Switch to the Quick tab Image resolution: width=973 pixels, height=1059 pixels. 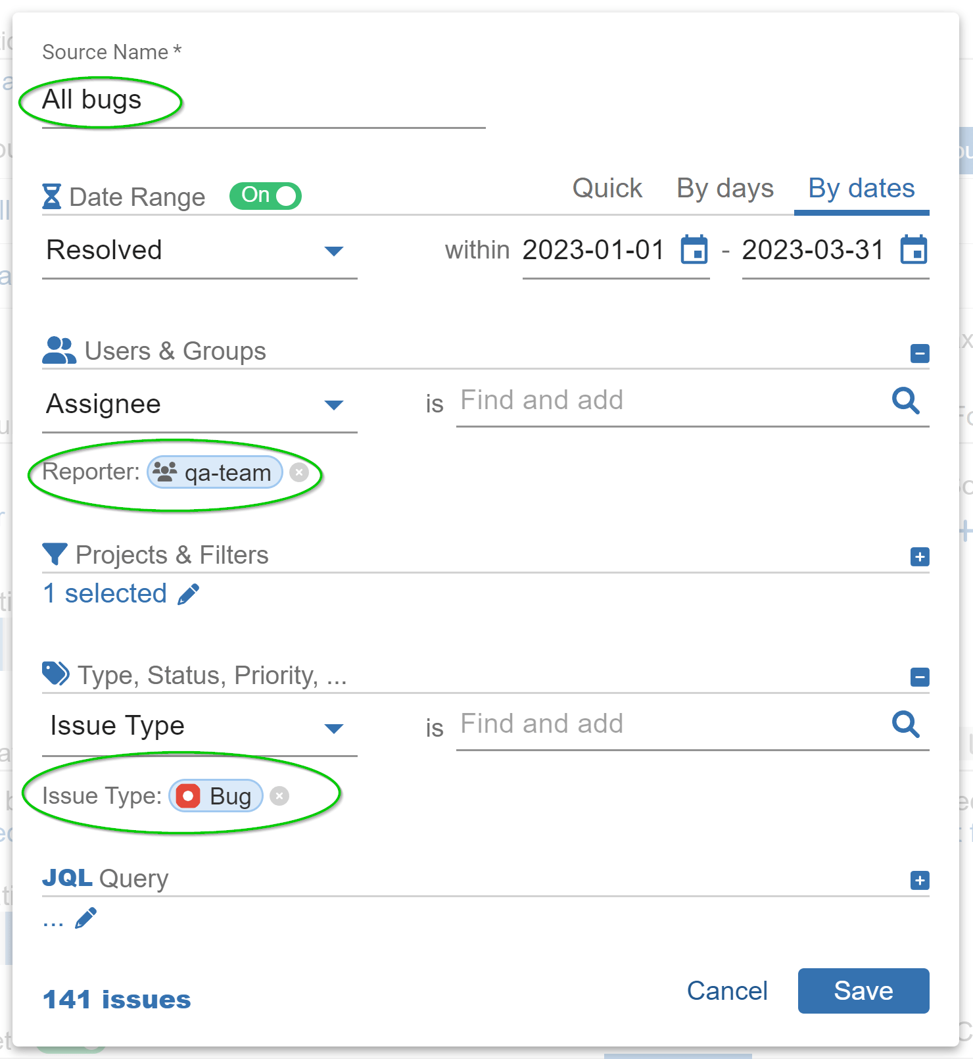[x=606, y=189]
